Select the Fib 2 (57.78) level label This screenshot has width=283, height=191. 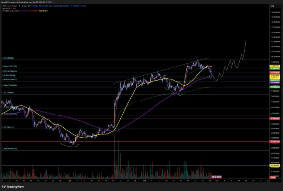point(8,127)
